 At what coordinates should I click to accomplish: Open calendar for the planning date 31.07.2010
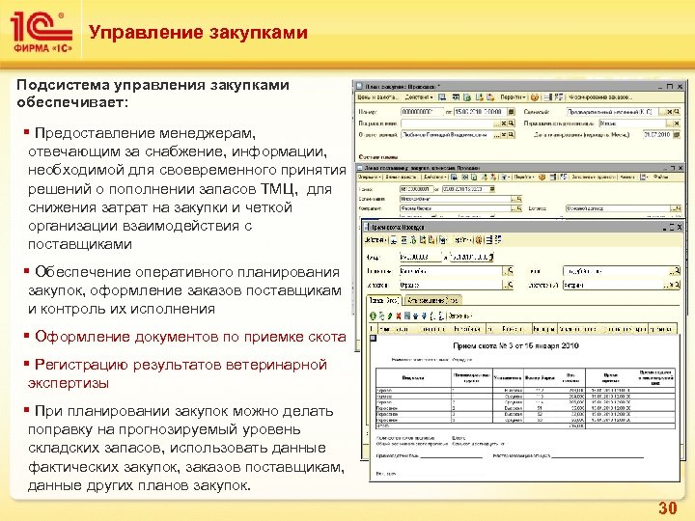(x=677, y=134)
